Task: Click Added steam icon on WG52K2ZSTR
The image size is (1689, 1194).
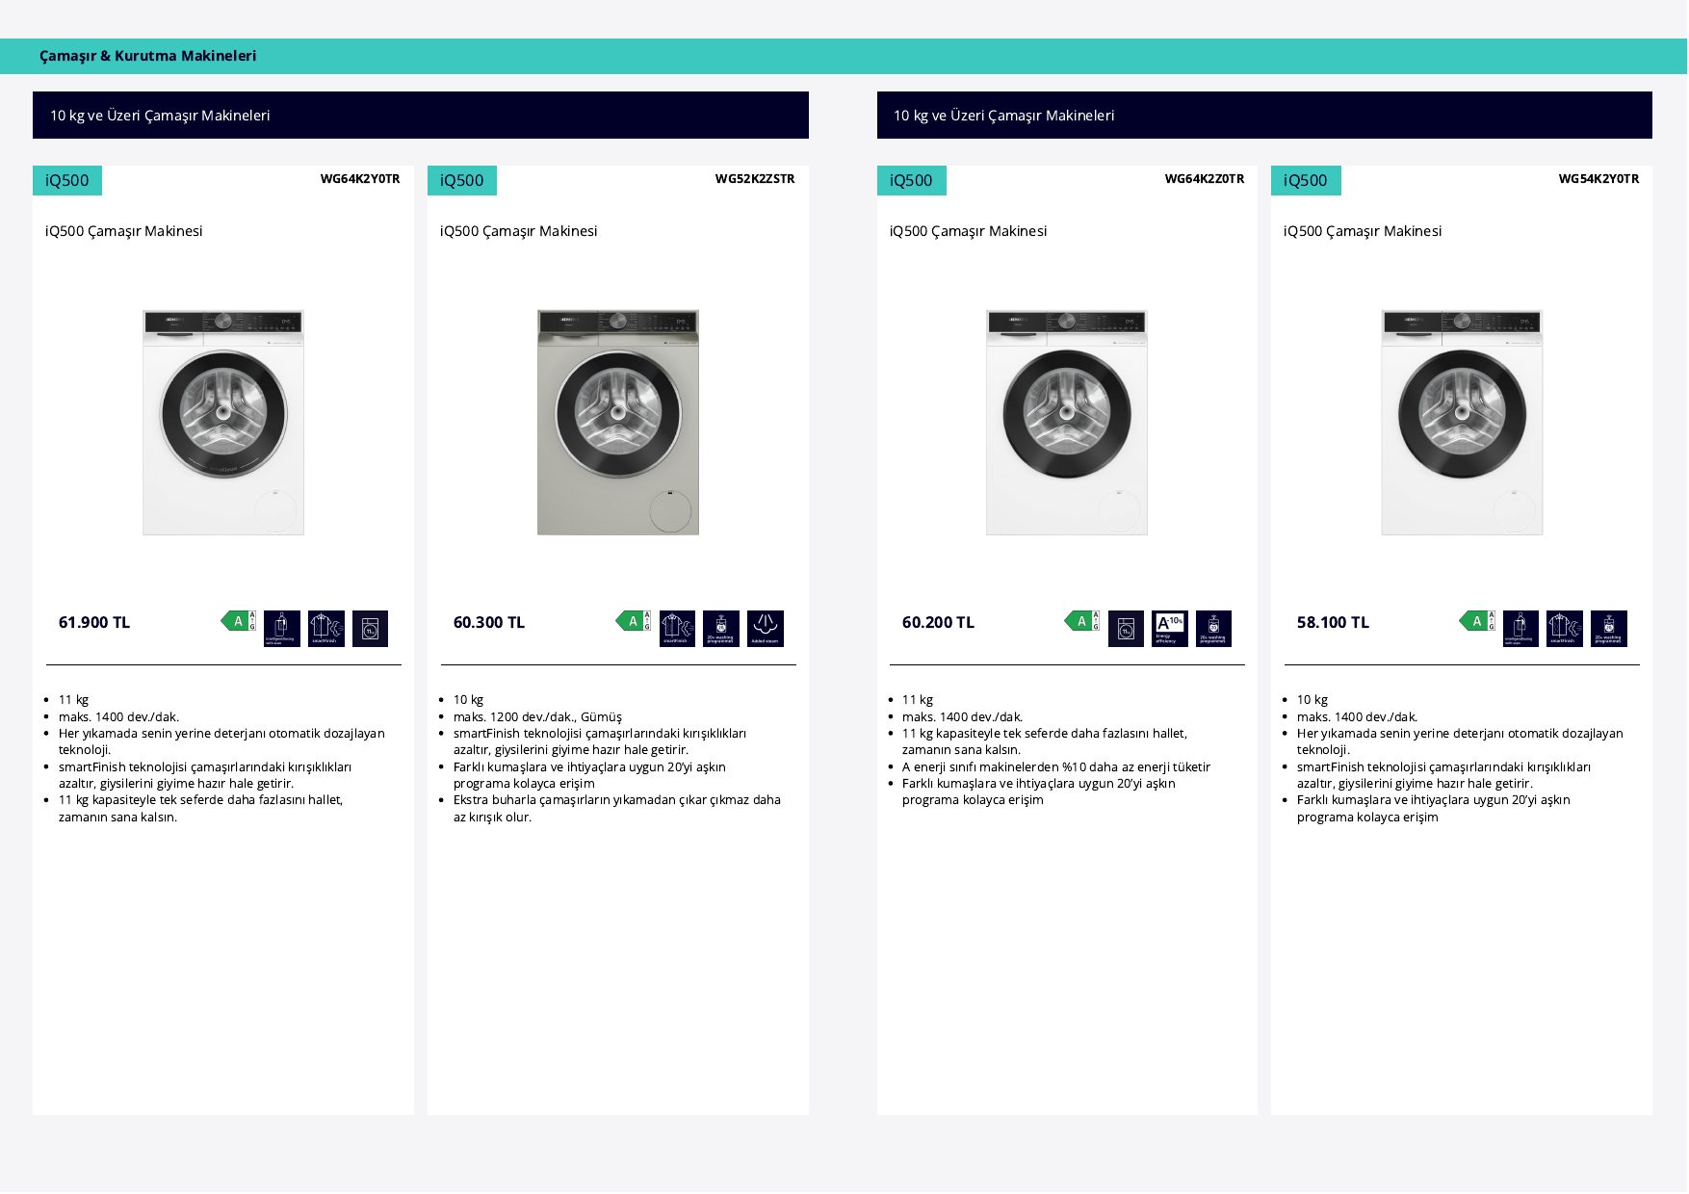Action: point(766,629)
